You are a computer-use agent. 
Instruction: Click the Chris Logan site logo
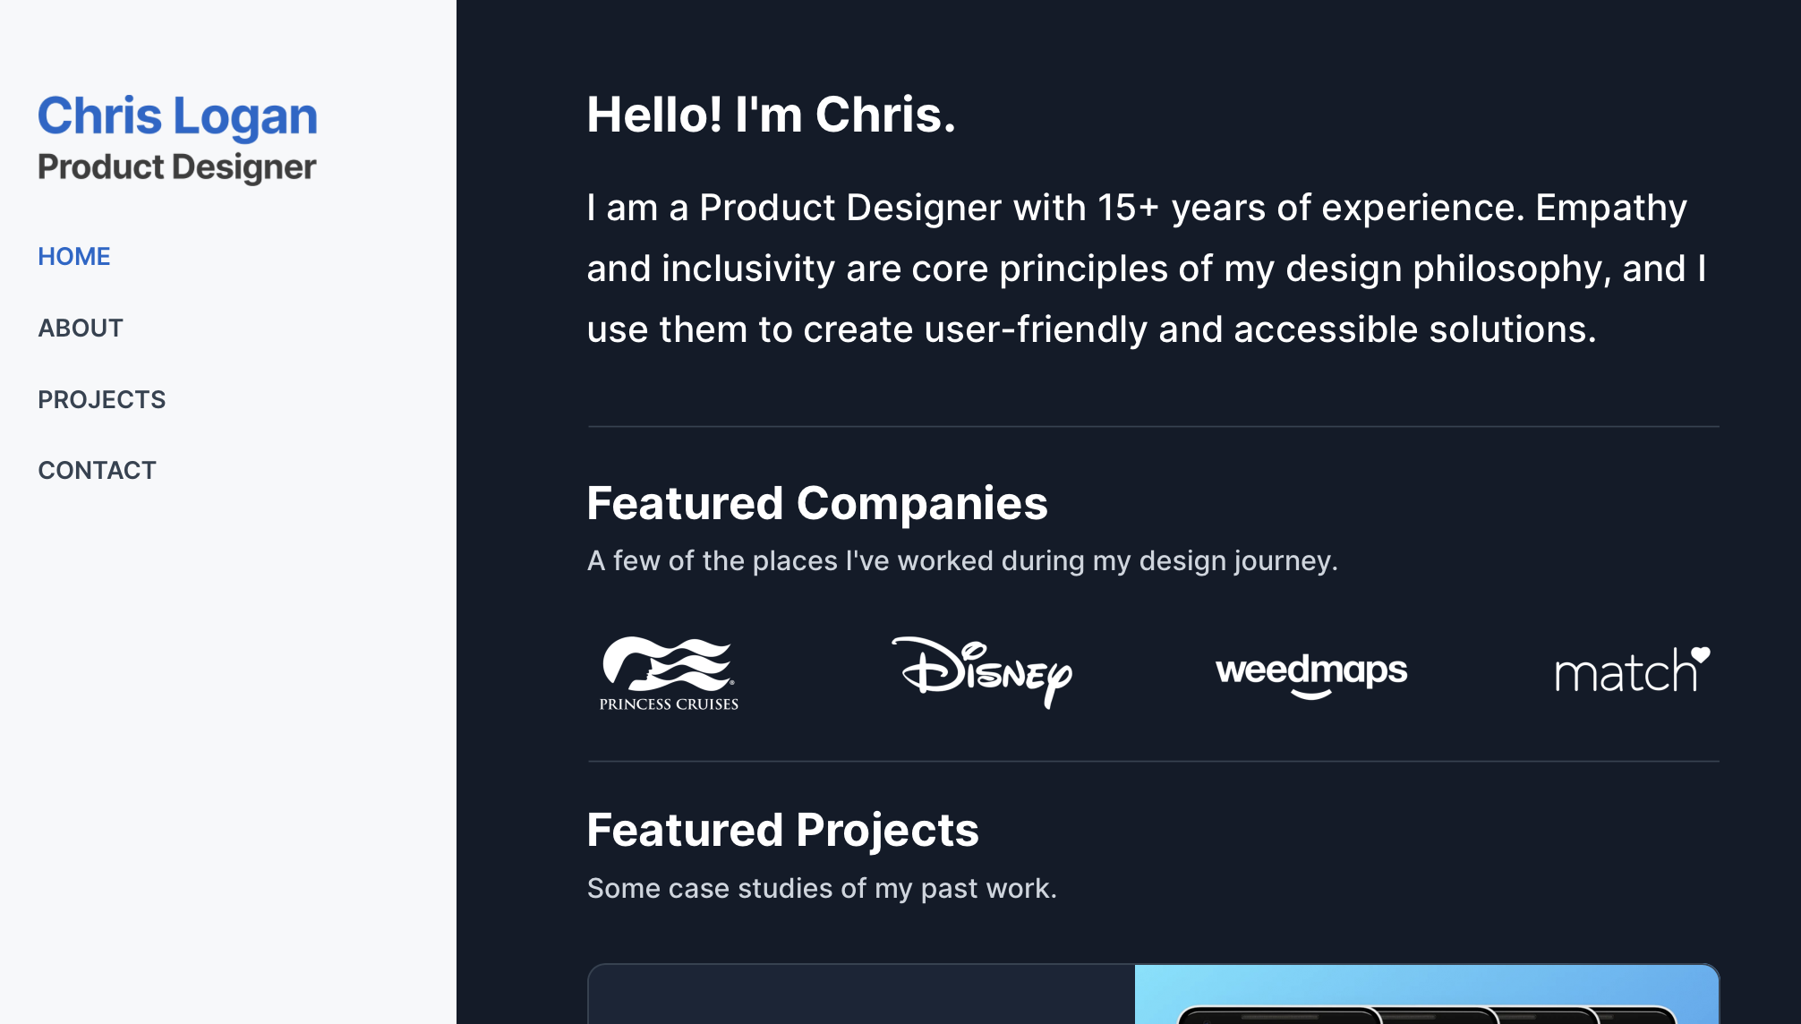(x=176, y=115)
